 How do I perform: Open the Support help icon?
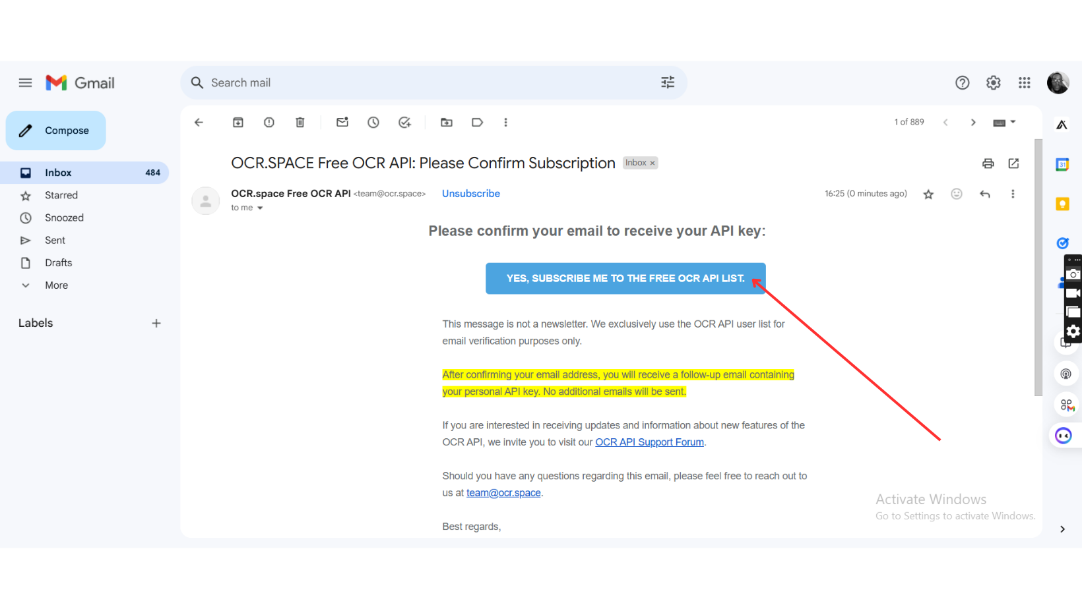tap(962, 82)
